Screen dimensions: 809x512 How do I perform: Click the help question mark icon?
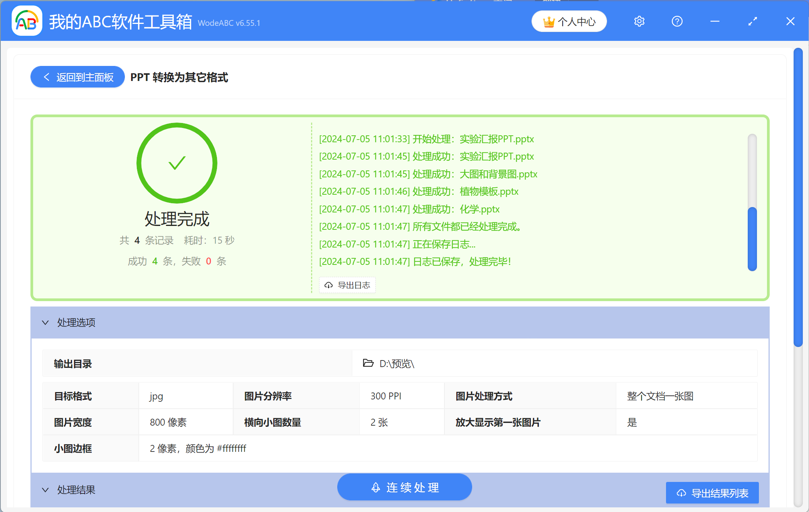point(677,21)
